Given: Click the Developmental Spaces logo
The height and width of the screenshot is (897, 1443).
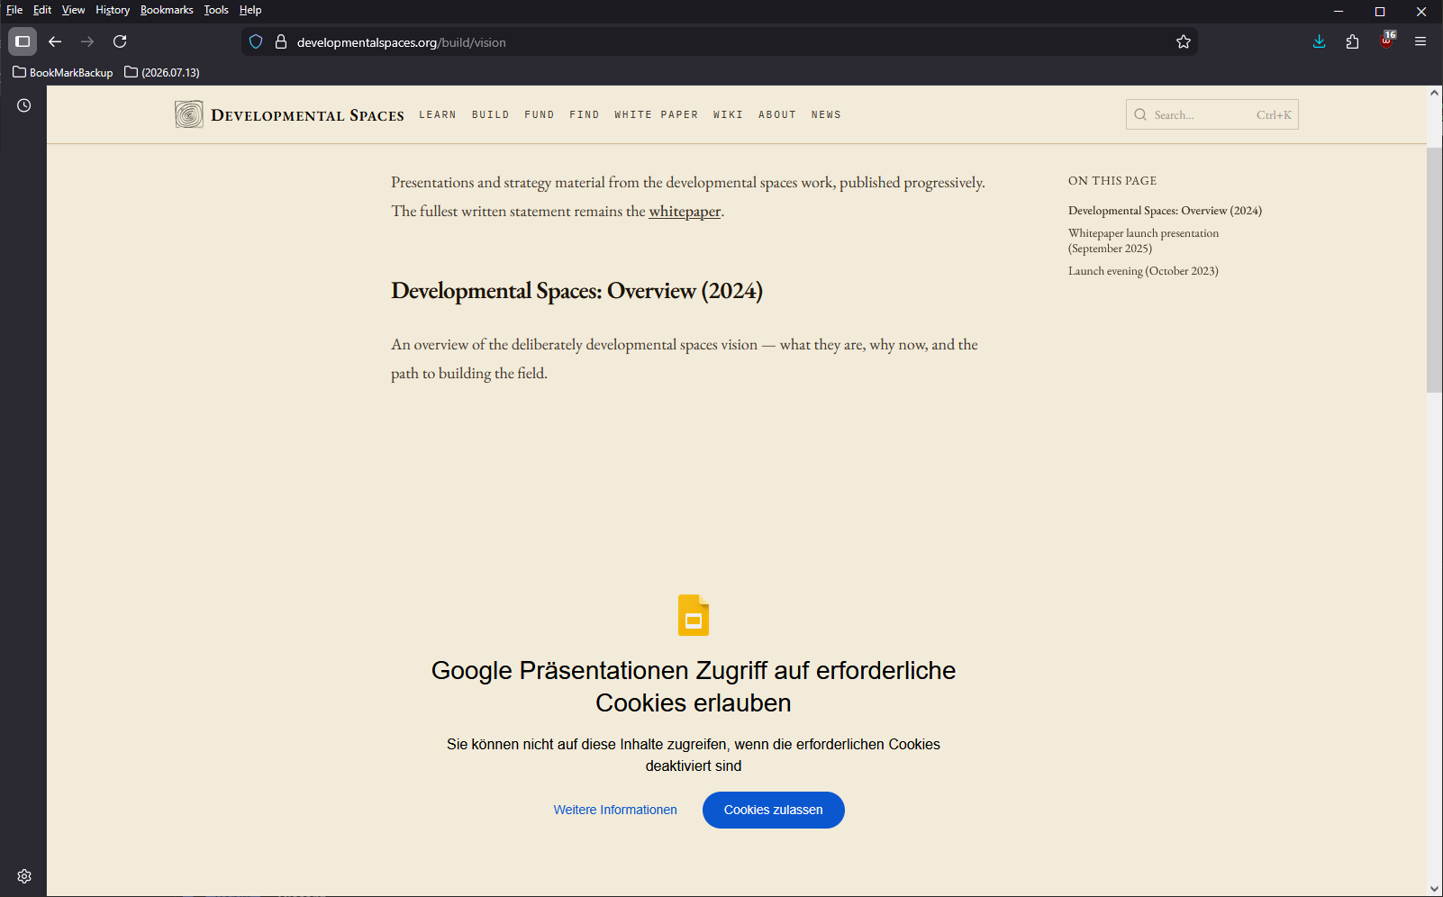Looking at the screenshot, I should (x=289, y=114).
